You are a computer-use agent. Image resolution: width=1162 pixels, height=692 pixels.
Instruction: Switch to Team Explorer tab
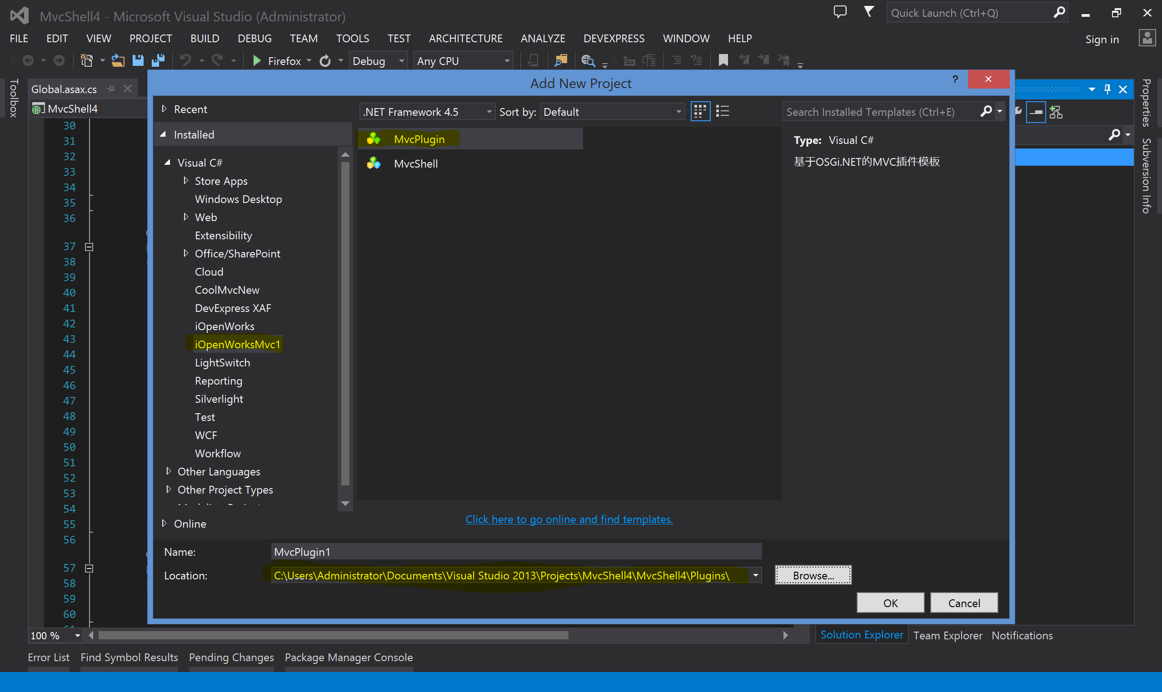point(948,636)
